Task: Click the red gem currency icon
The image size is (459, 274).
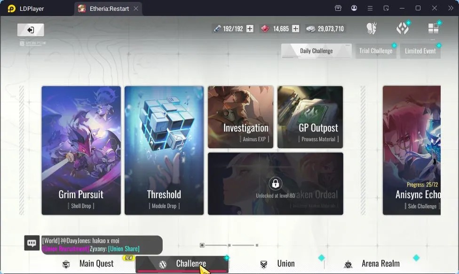Action: pos(265,28)
